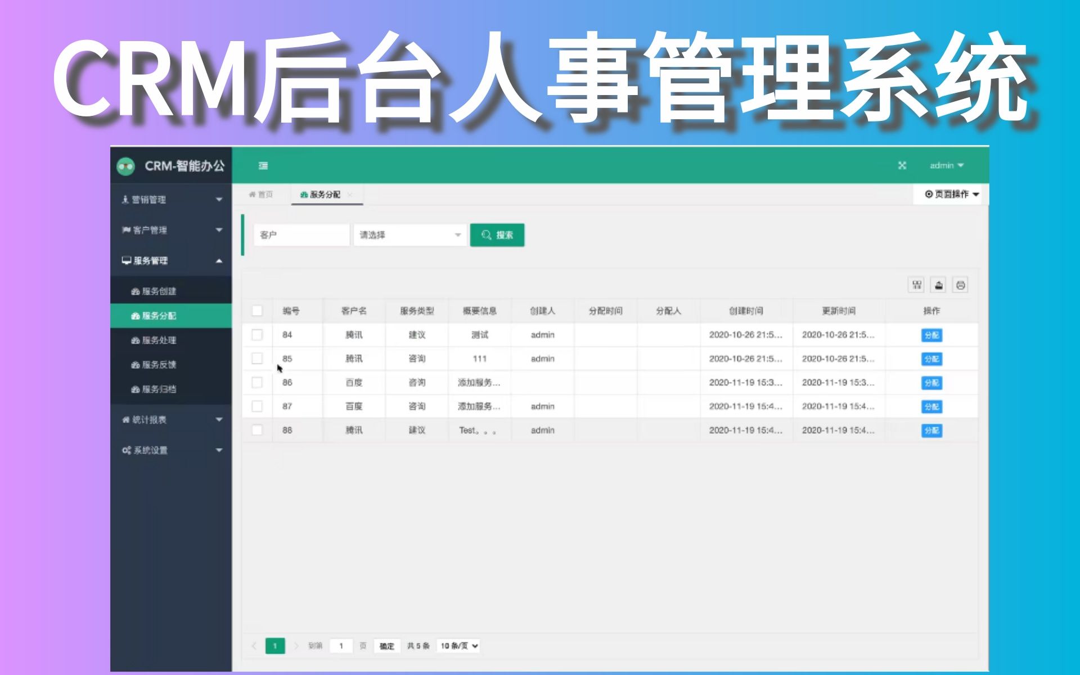Toggle the sidebar collapse menu icon
This screenshot has width=1080, height=675.
pyautogui.click(x=263, y=165)
